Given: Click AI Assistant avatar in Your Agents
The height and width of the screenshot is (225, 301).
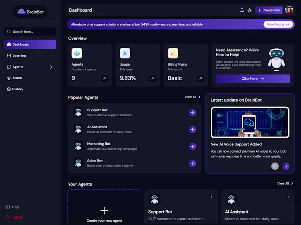Looking at the screenshot, I should [231, 199].
